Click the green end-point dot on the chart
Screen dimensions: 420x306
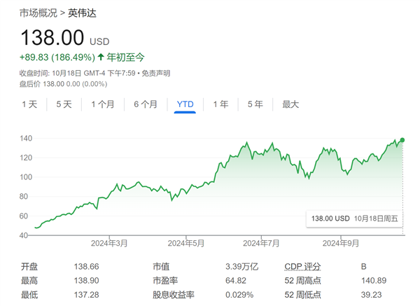402,140
